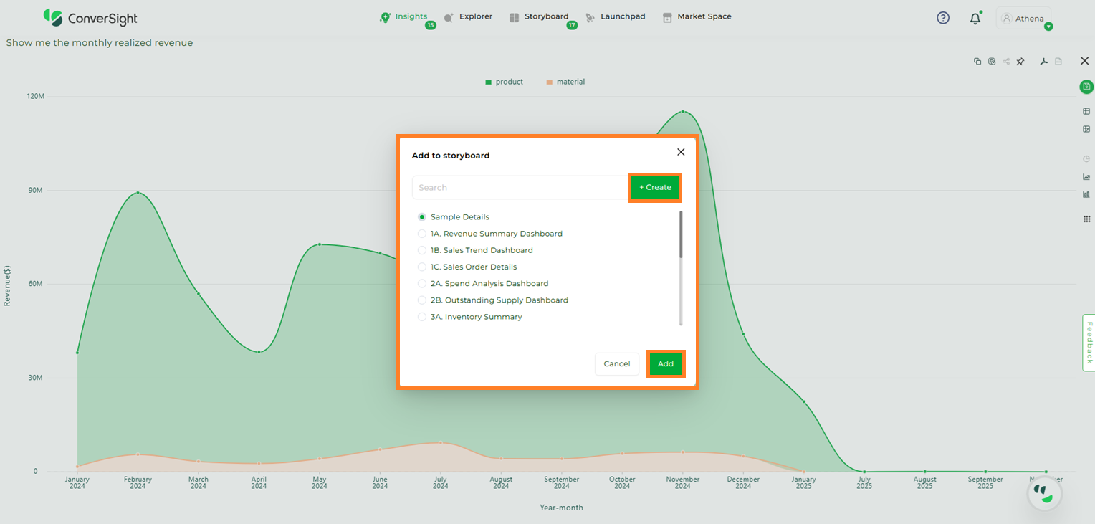Click the green save icon on right sidebar
Image resolution: width=1095 pixels, height=524 pixels.
[1086, 87]
